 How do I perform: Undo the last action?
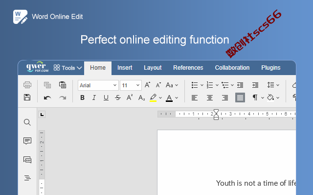pos(47,97)
